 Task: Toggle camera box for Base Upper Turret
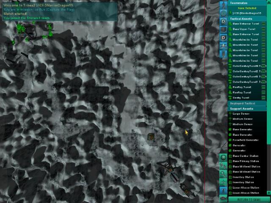[263, 29]
